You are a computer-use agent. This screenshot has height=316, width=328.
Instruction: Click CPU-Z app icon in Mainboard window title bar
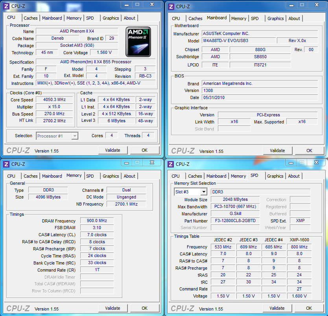(171, 7)
